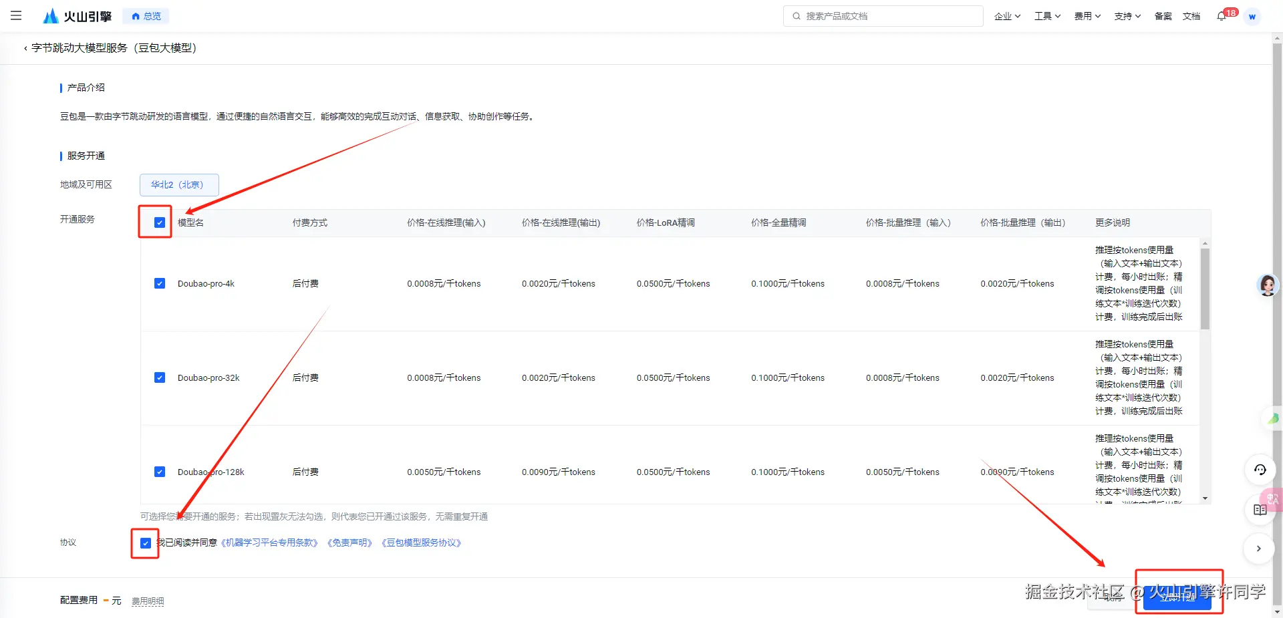Click the table scroll-down arrow
The height and width of the screenshot is (618, 1283).
(x=1205, y=498)
